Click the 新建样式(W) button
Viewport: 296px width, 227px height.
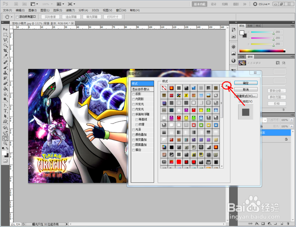(x=246, y=96)
